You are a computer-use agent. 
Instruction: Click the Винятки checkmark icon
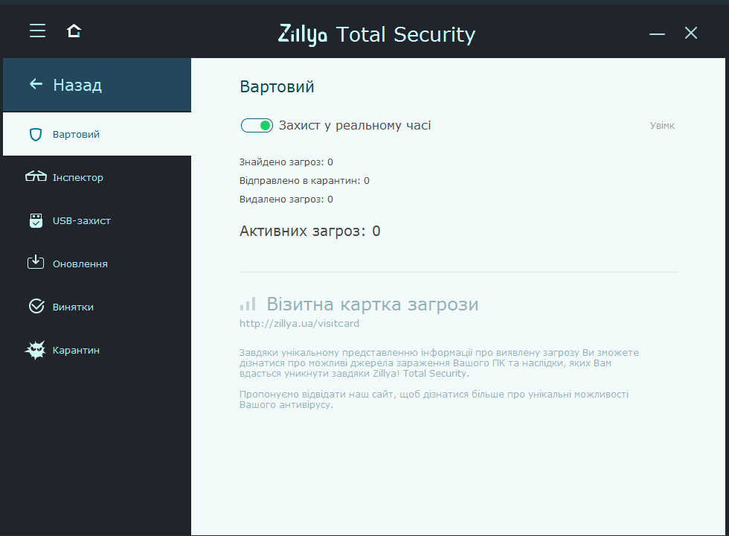point(36,306)
